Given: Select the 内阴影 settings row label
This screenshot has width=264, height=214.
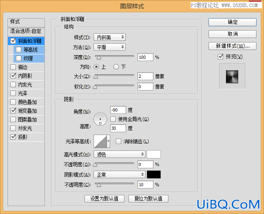Looking at the screenshot, I should [x=25, y=76].
